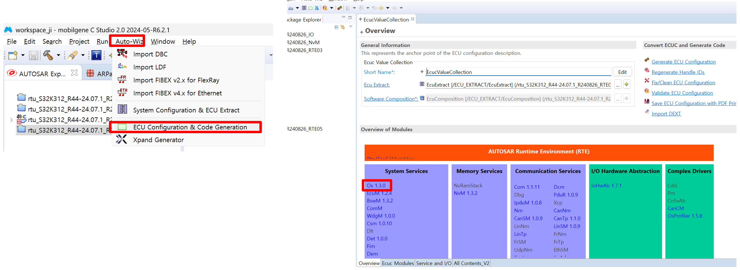This screenshot has width=740, height=270.
Task: Open the Os 1.3.0 module link
Action: click(x=376, y=185)
